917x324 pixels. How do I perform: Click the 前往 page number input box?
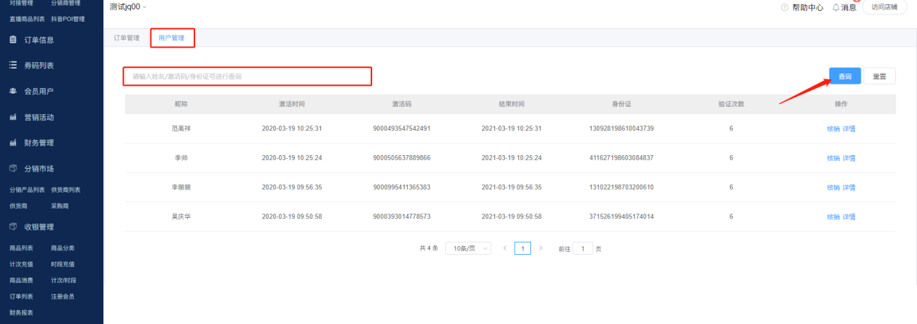coord(582,248)
